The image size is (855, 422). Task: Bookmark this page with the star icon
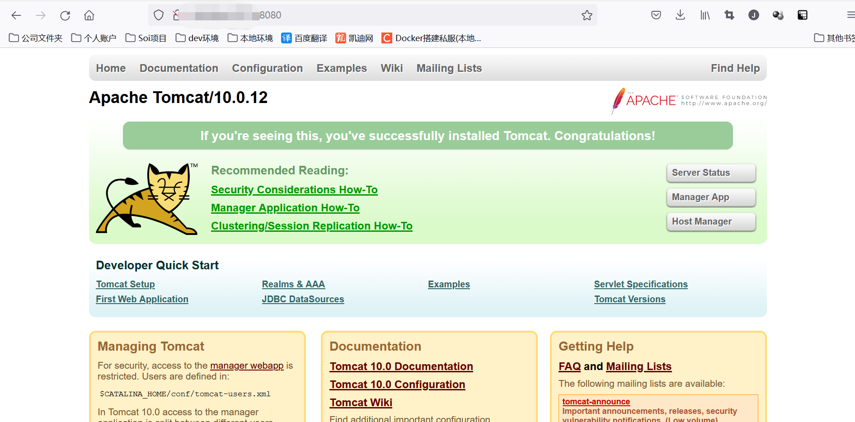click(587, 15)
